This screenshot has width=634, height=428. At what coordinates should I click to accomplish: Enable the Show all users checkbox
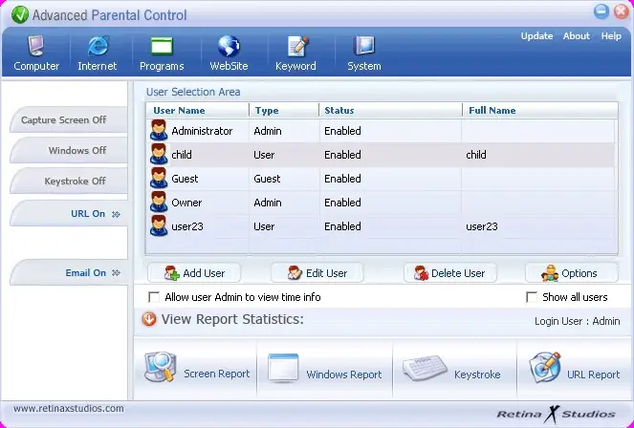point(532,297)
